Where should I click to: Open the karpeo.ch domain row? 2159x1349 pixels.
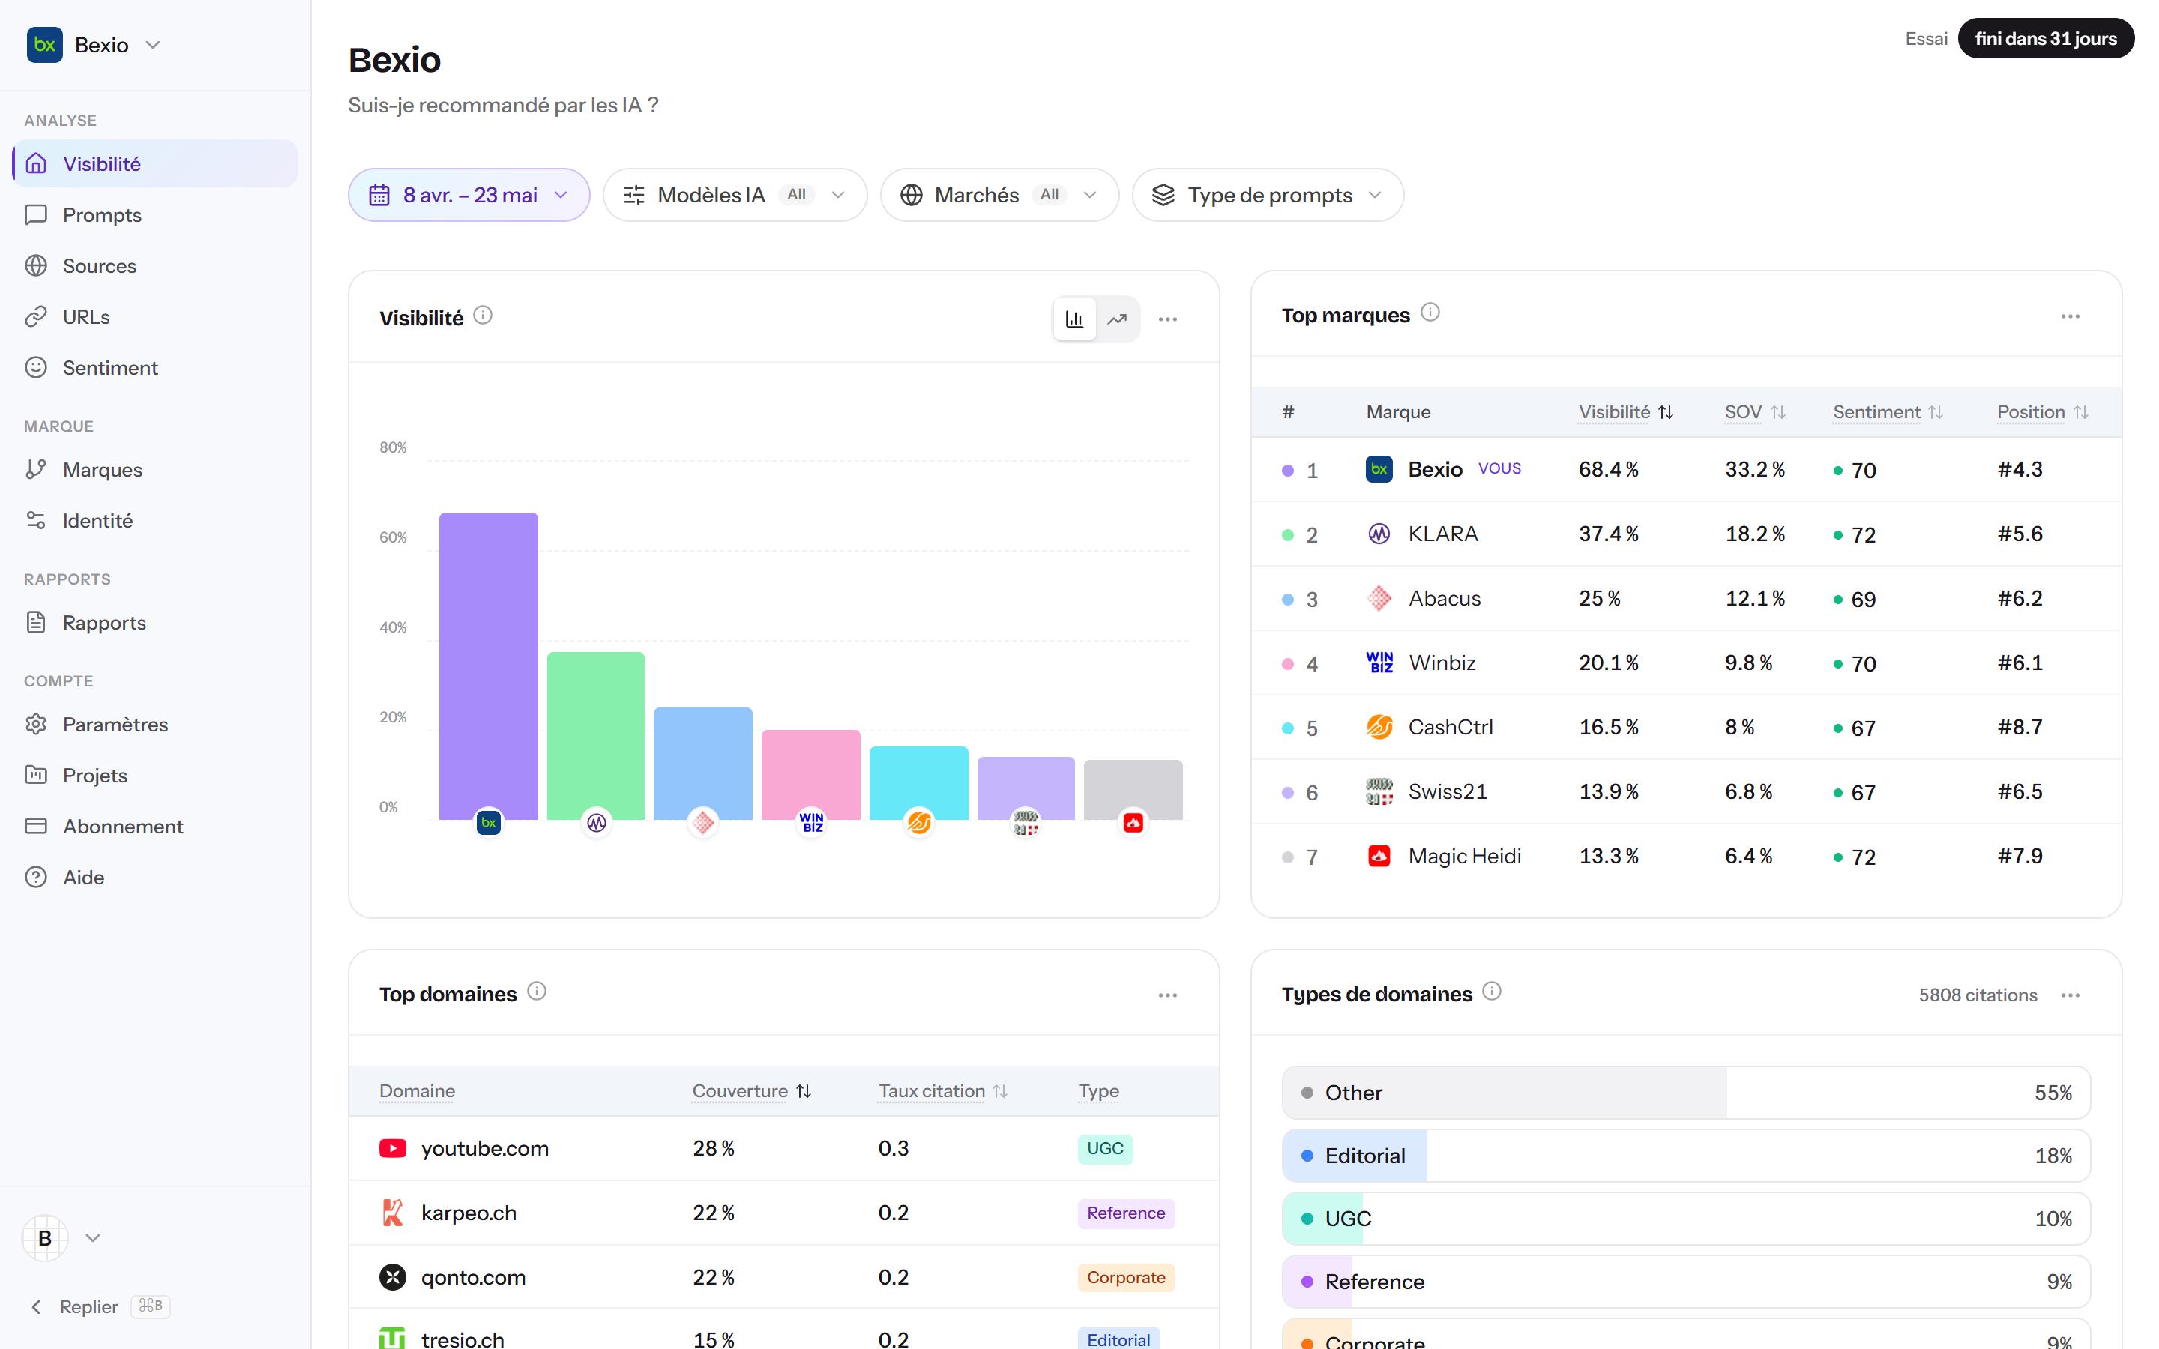point(783,1213)
